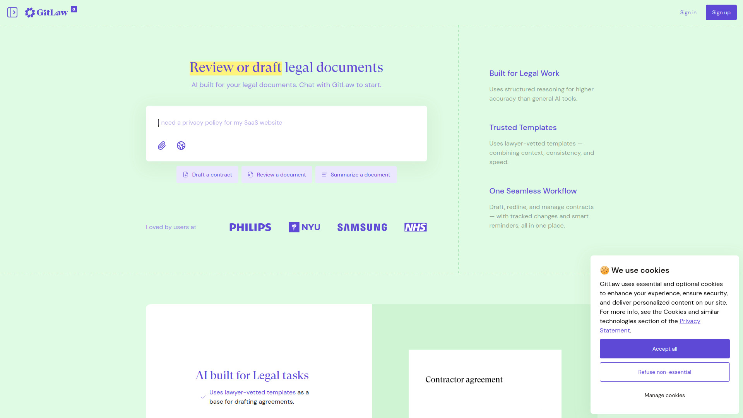Focus the legal chat prompt input field
The width and height of the screenshot is (743, 418).
click(x=286, y=123)
